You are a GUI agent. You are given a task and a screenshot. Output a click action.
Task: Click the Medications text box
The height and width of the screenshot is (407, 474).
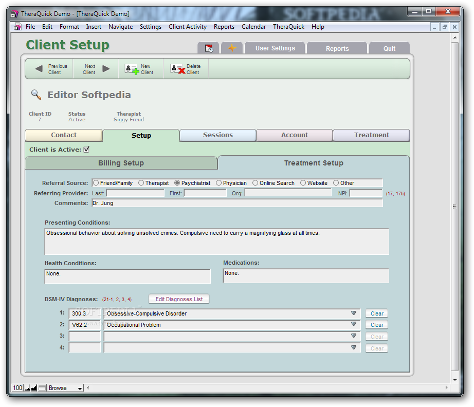[x=306, y=276]
